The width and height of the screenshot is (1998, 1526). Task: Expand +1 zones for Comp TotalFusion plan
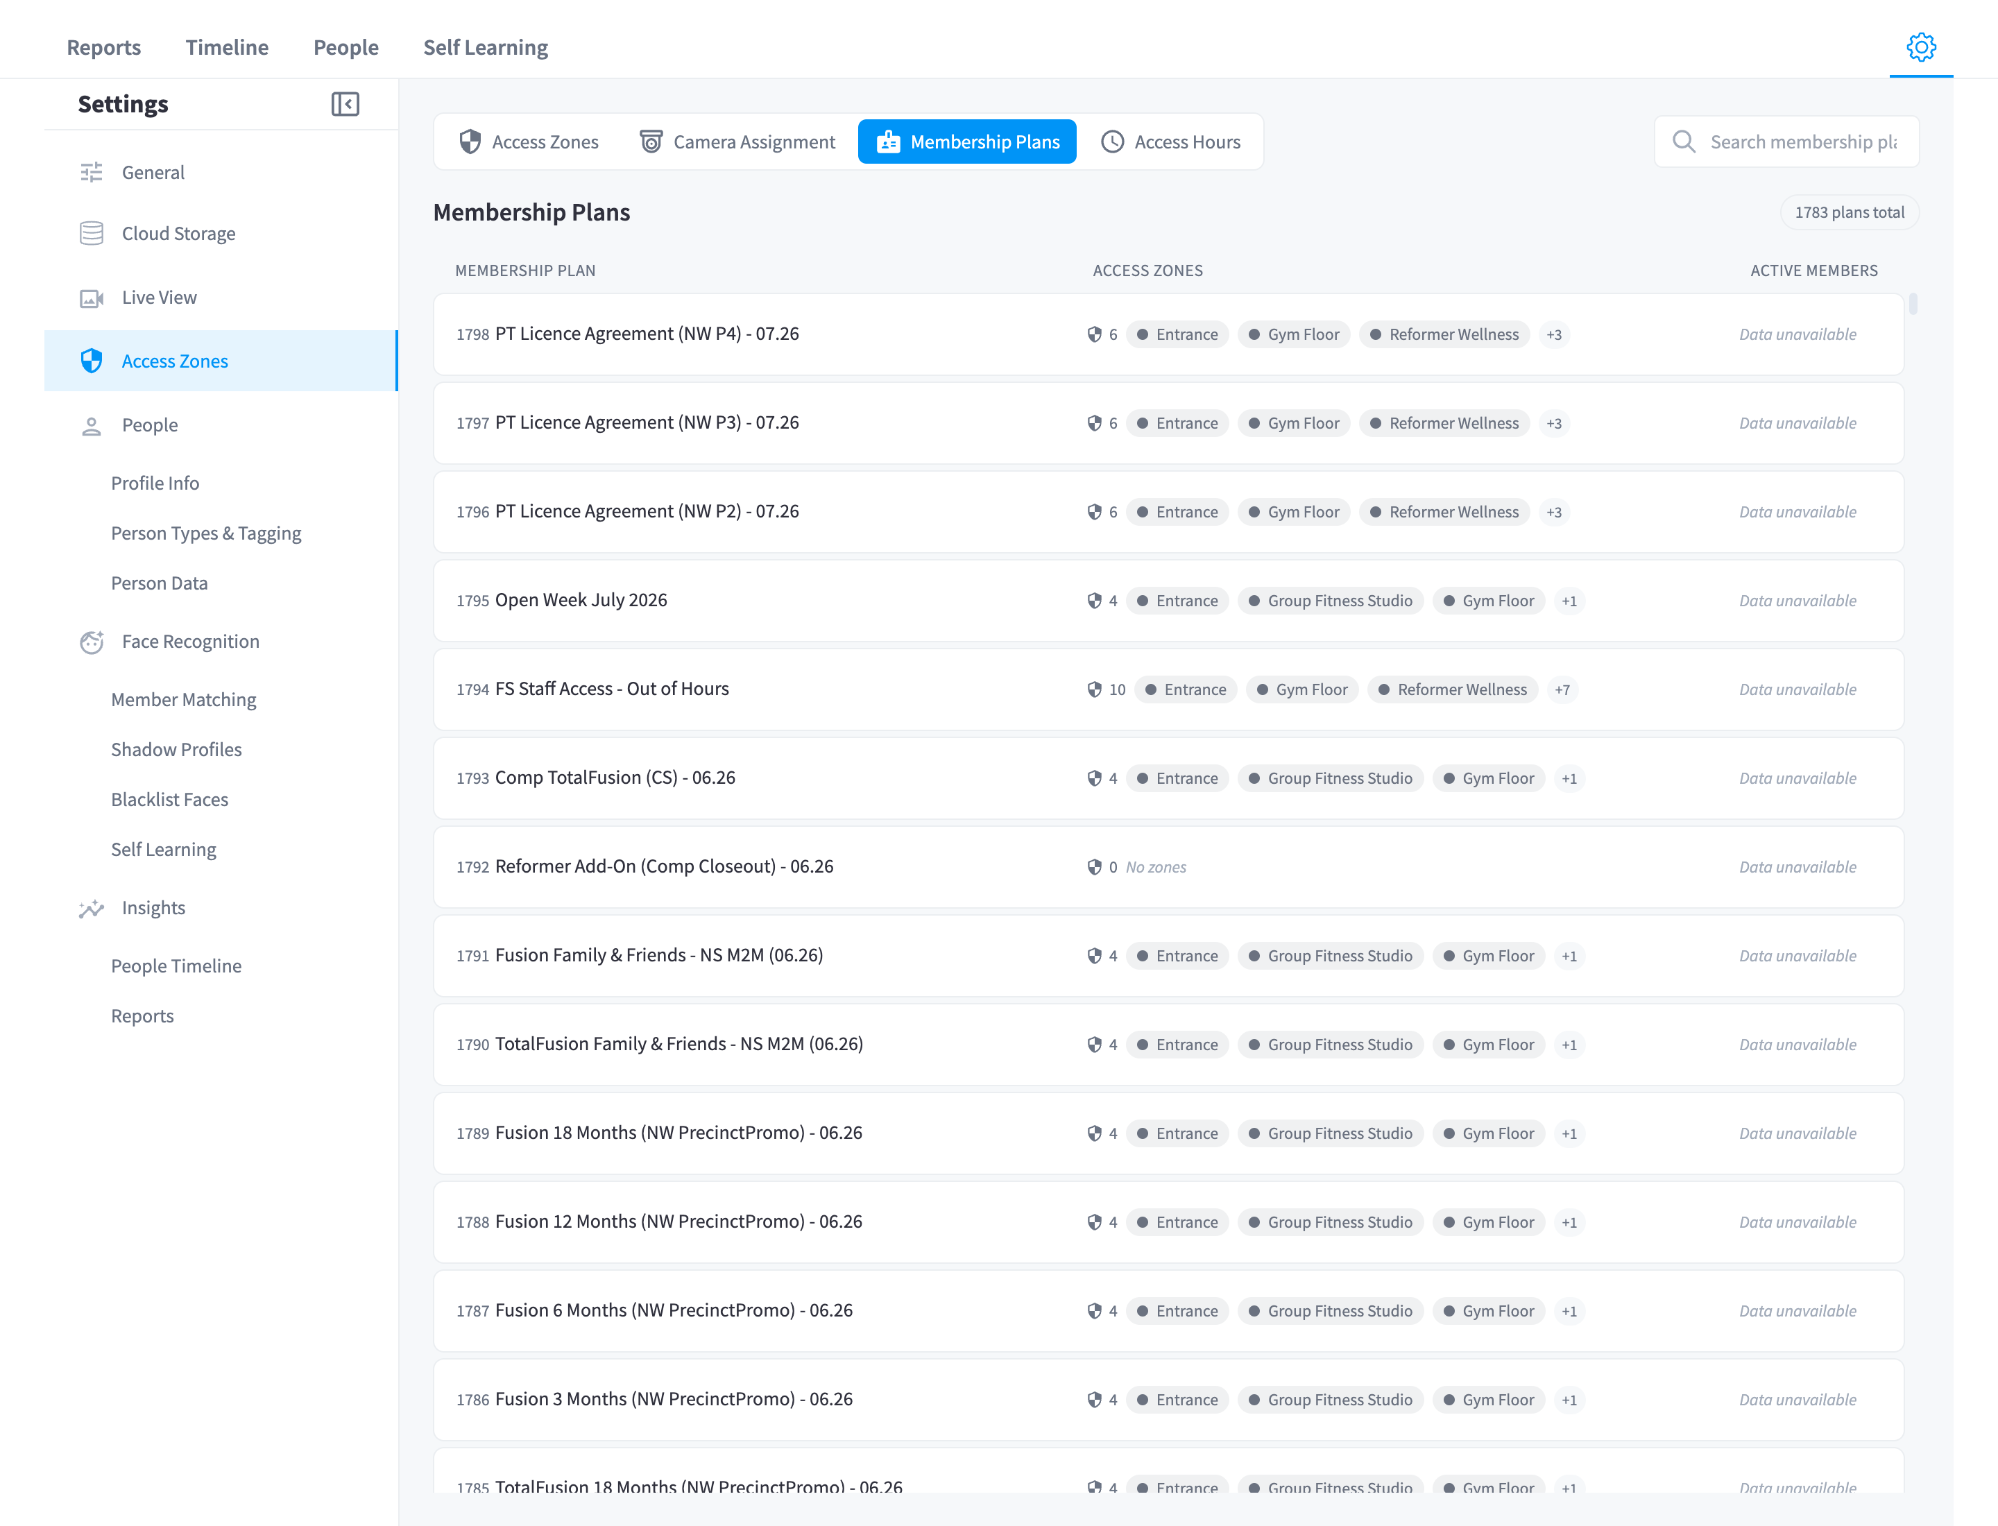pyautogui.click(x=1569, y=778)
